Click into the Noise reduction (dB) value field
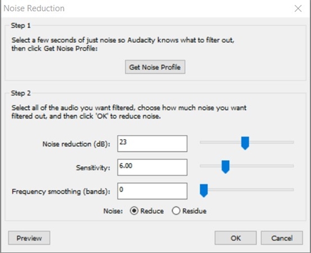 point(152,144)
